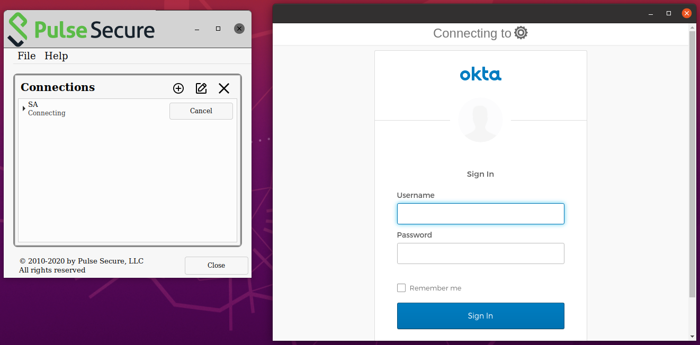Screen dimensions: 700x345
Task: Cancel the SA connection attempt
Action: (201, 111)
